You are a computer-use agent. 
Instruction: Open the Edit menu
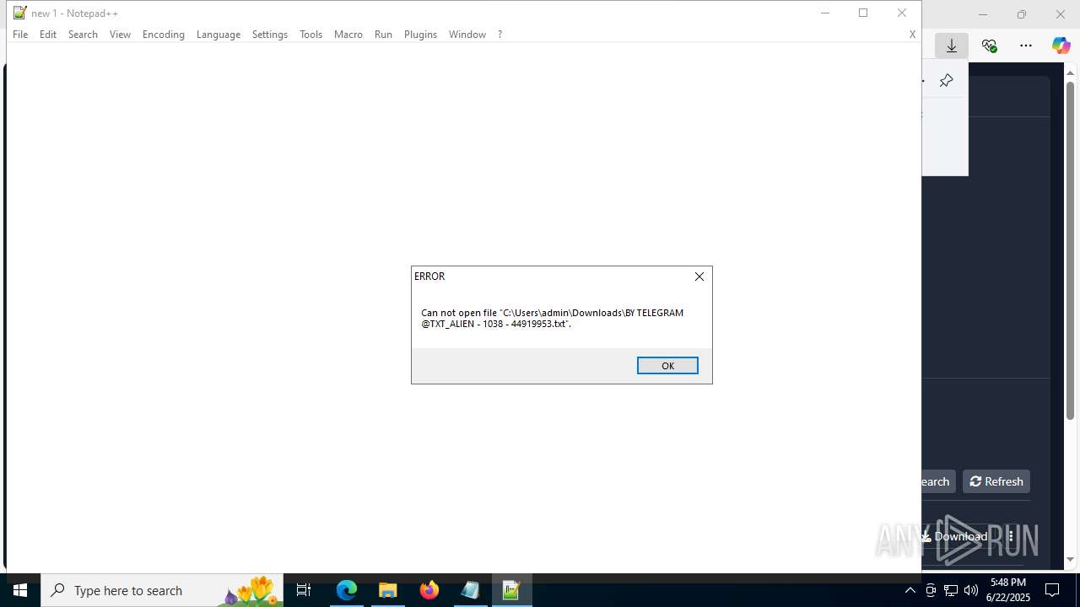tap(48, 35)
